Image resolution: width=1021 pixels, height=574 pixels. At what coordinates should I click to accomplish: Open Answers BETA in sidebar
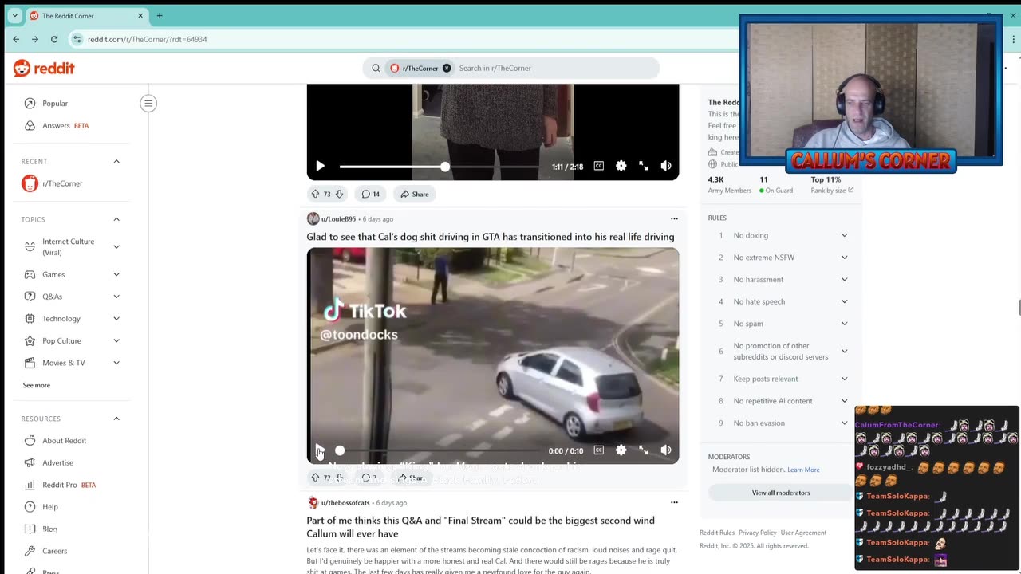[x=65, y=125]
